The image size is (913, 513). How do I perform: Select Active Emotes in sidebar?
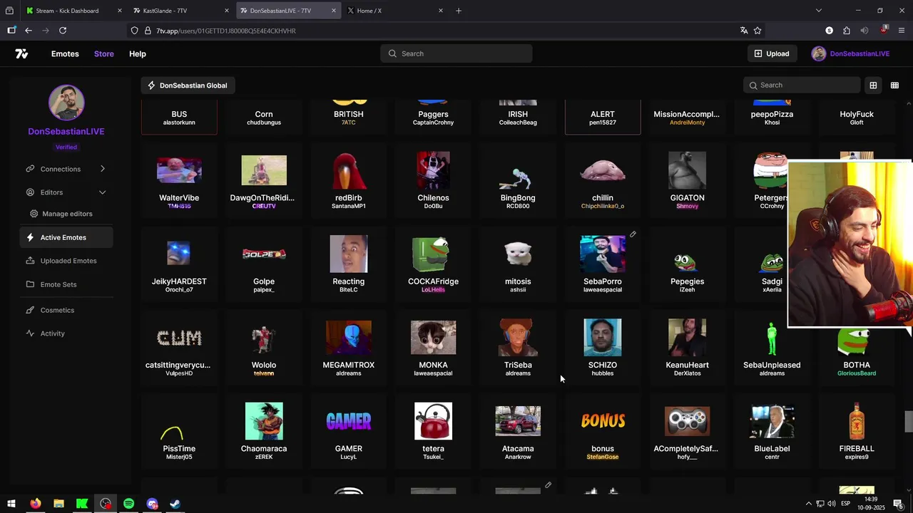[x=66, y=237]
